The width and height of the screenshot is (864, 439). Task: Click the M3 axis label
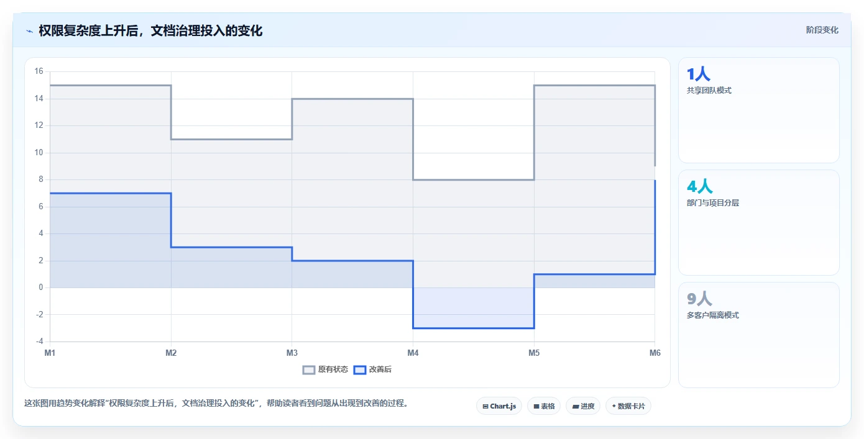coord(292,353)
